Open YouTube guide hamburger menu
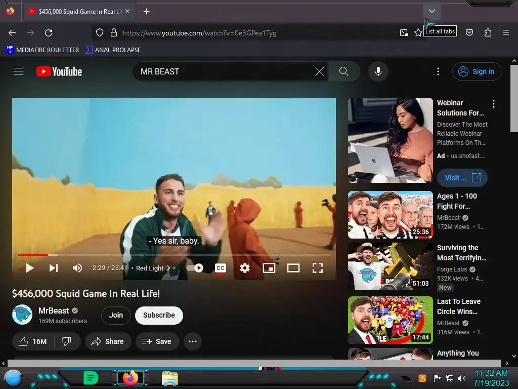This screenshot has width=518, height=389. pyautogui.click(x=18, y=71)
